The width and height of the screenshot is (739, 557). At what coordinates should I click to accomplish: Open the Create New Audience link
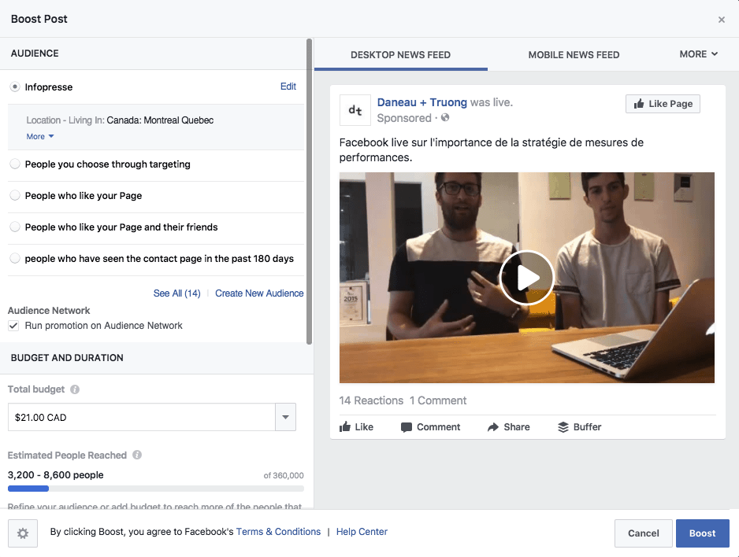[259, 293]
